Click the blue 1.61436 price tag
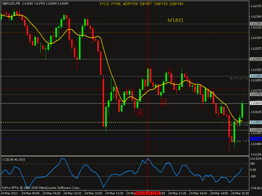Image resolution: width=262 pixels, height=196 pixels. [x=256, y=139]
